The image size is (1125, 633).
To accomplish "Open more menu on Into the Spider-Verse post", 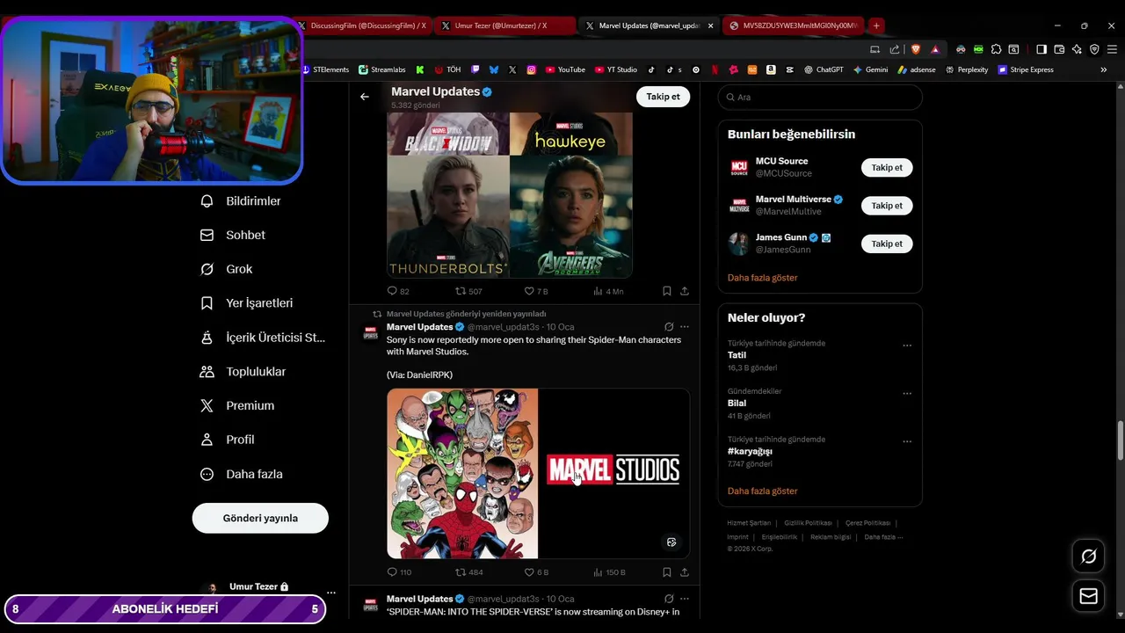I will [x=685, y=599].
